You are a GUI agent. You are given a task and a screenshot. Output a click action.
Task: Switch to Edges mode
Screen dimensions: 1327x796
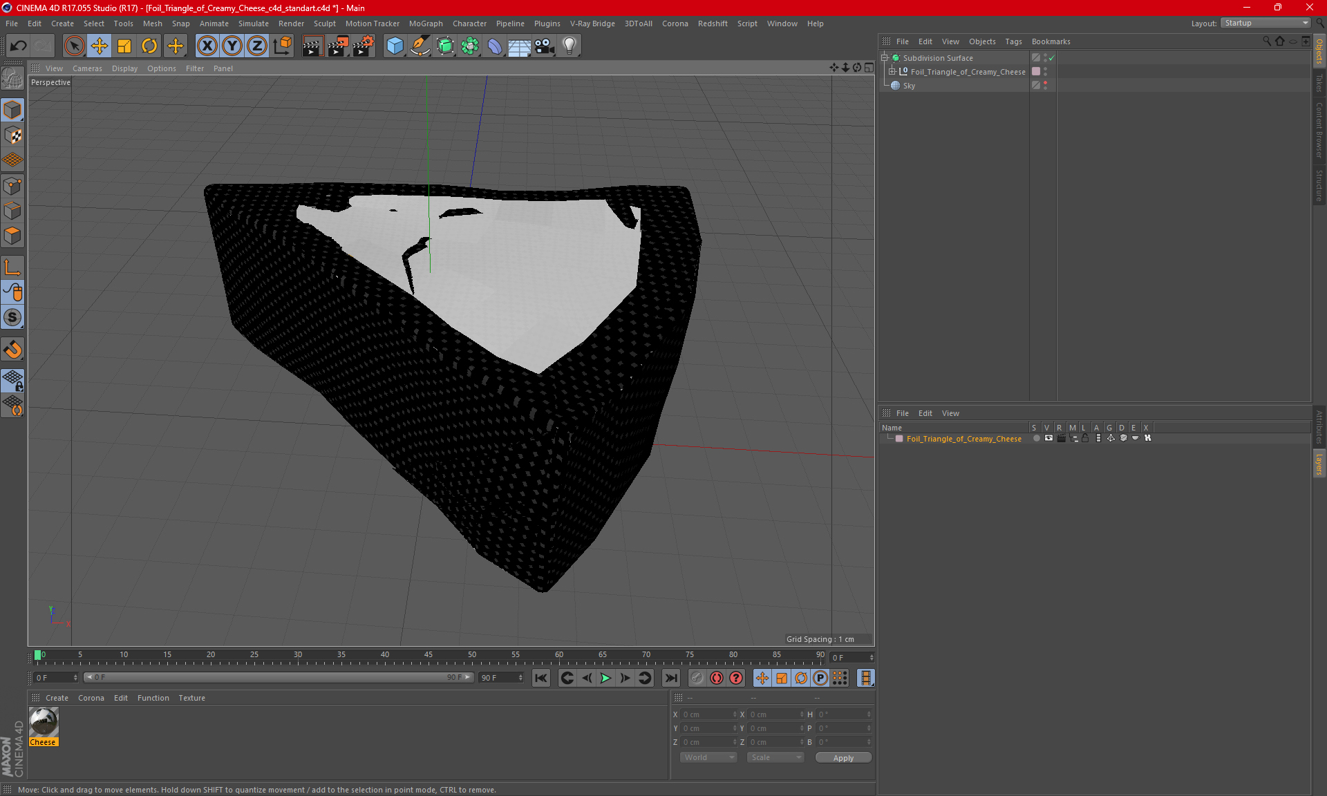(12, 211)
